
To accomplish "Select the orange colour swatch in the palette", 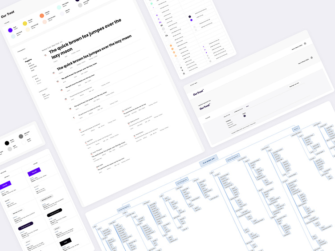I will click(42, 16).
